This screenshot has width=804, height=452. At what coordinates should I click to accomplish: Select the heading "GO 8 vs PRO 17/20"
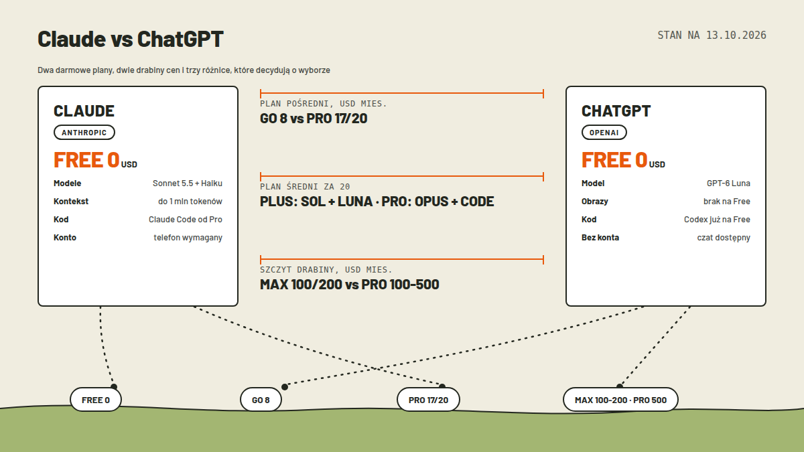point(314,119)
